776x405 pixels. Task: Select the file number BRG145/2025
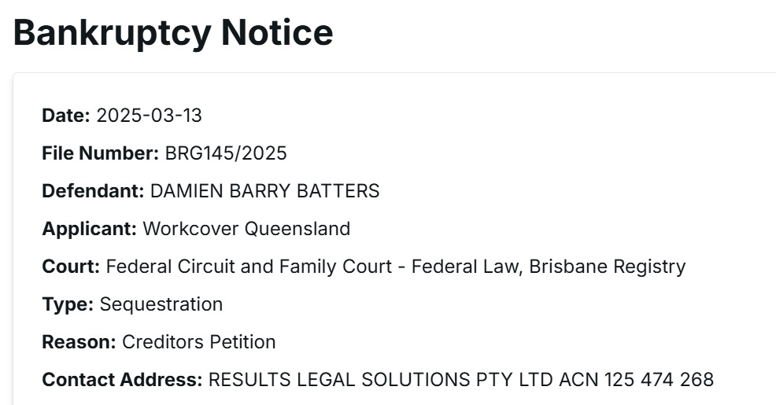click(x=226, y=153)
